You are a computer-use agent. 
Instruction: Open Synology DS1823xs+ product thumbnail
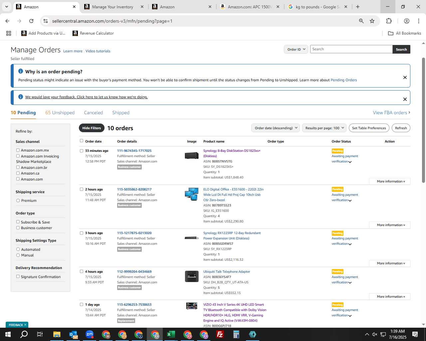(192, 155)
